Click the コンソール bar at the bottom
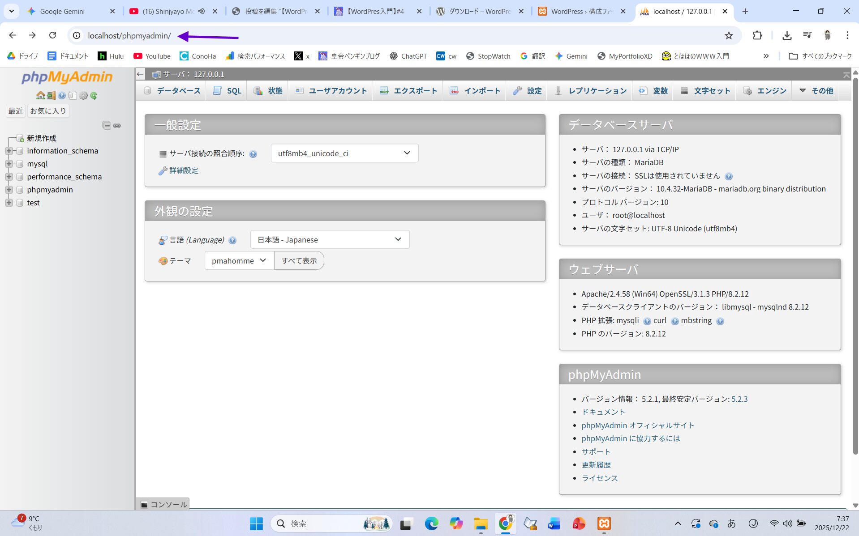The height and width of the screenshot is (536, 859). (x=163, y=504)
